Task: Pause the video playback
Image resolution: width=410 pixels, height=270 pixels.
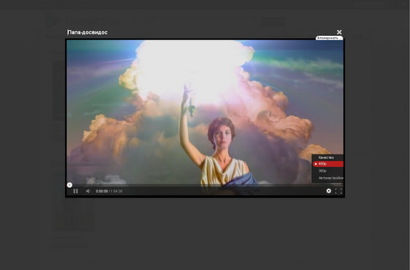Action: [75, 191]
